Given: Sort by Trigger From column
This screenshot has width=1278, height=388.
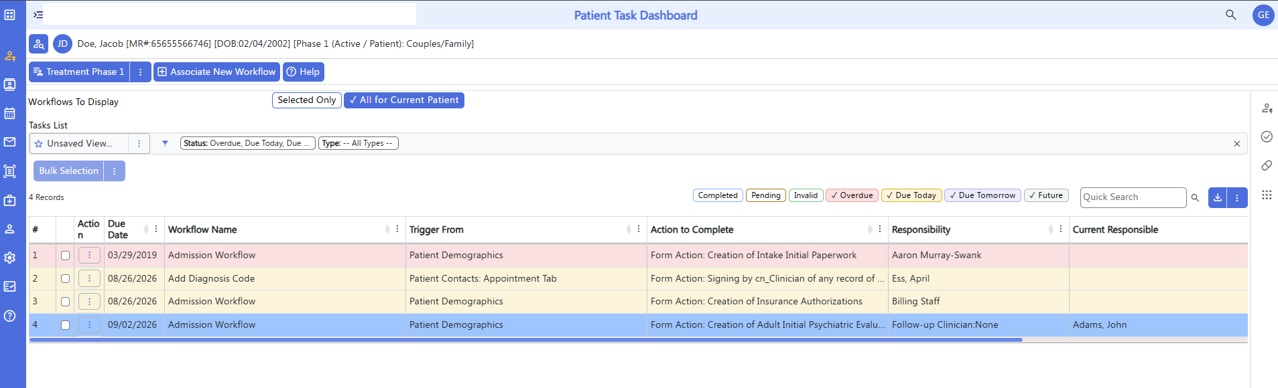Looking at the screenshot, I should point(629,229).
